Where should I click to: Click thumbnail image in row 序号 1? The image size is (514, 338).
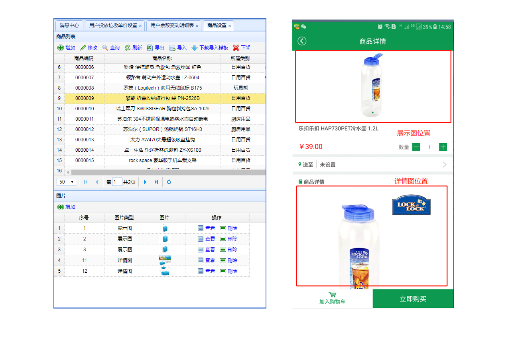coord(165,228)
